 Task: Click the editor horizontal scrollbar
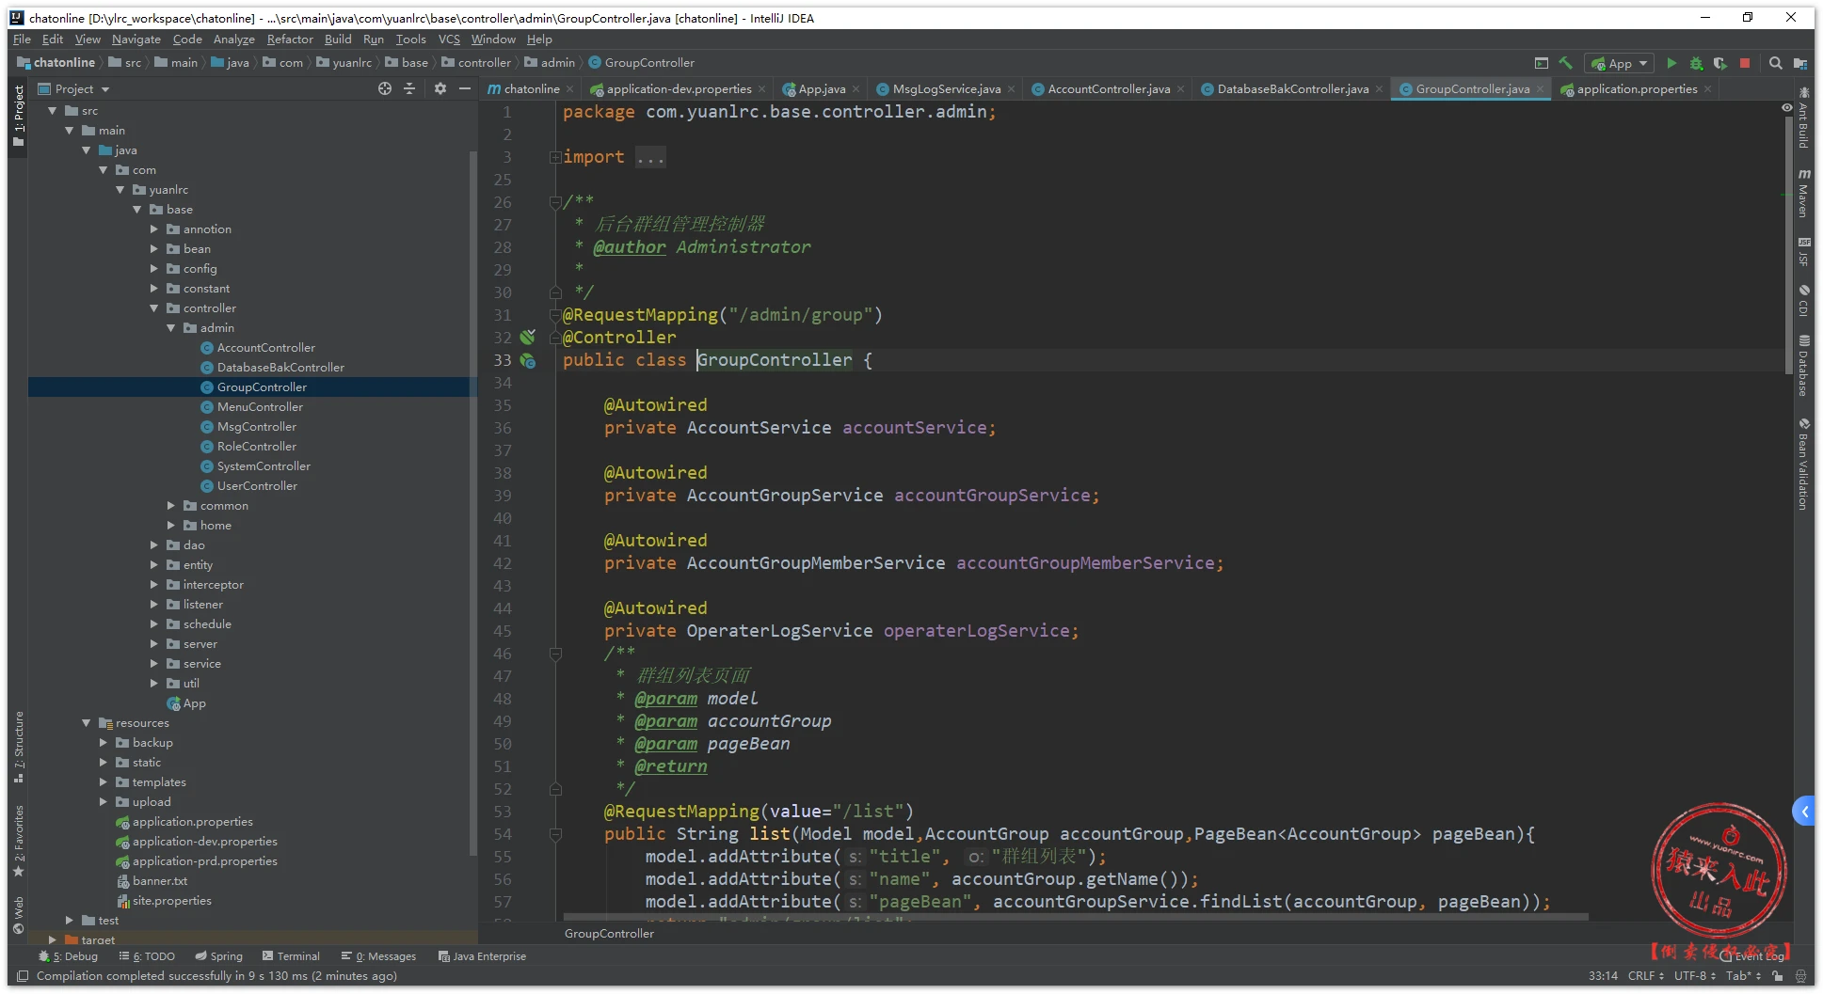1073,916
